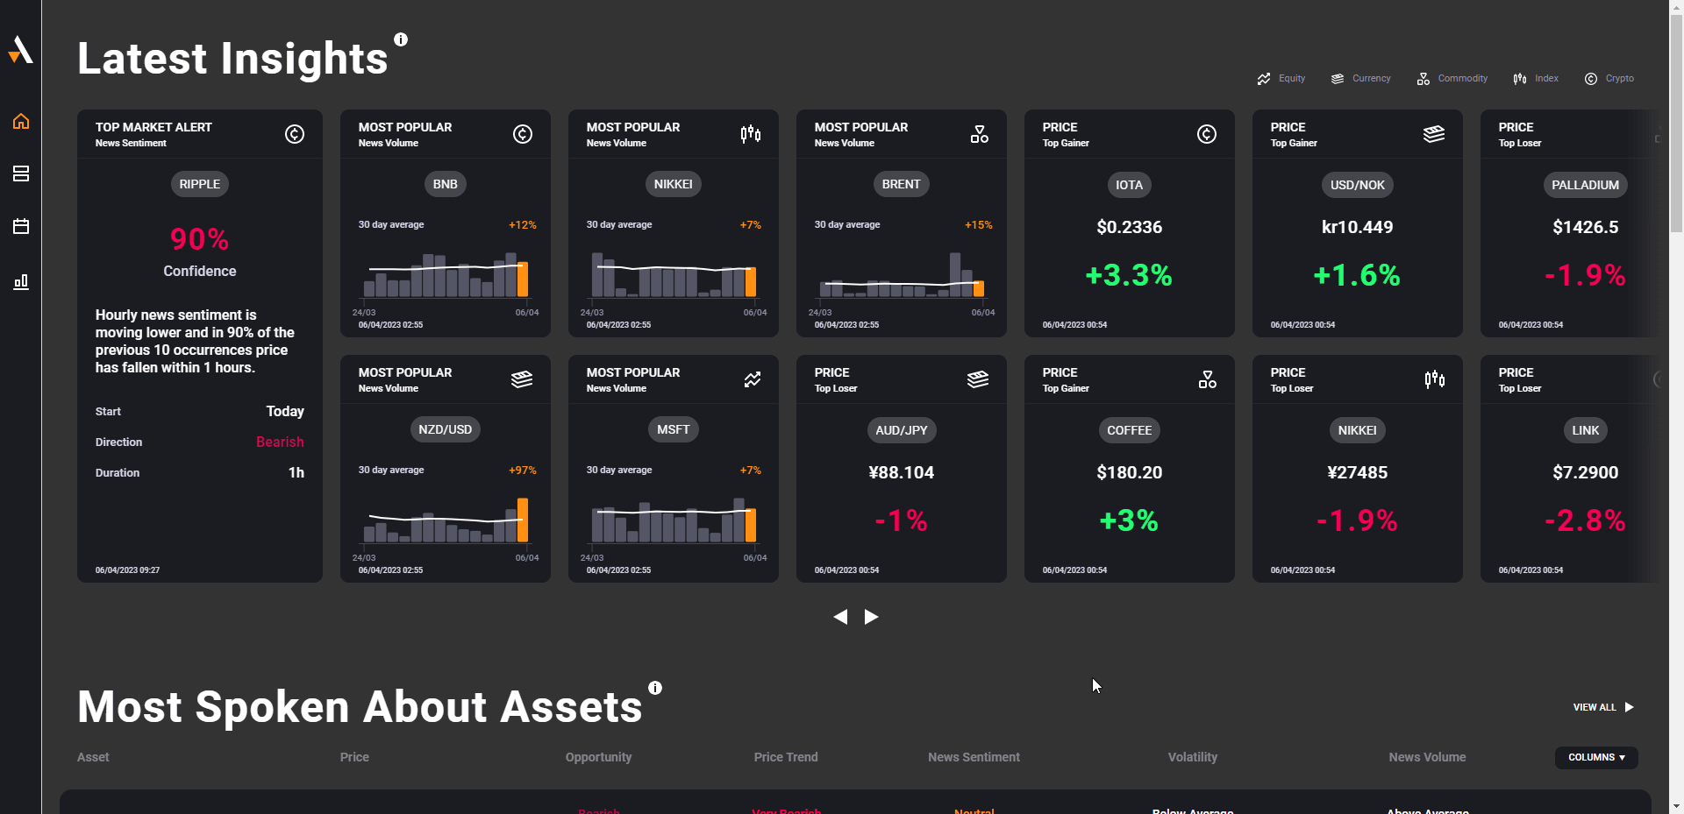The image size is (1684, 814).
Task: Open the cards list view from the sidebar
Action: [x=20, y=173]
